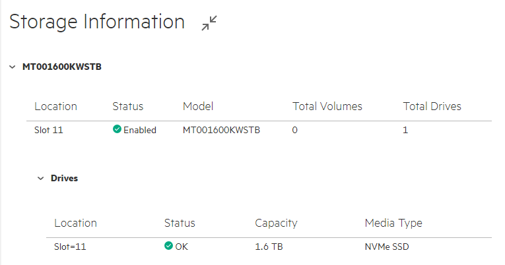Screen dimensions: 505x265
Task: Click the MT001600KWSTB section heading
Action: 61,67
